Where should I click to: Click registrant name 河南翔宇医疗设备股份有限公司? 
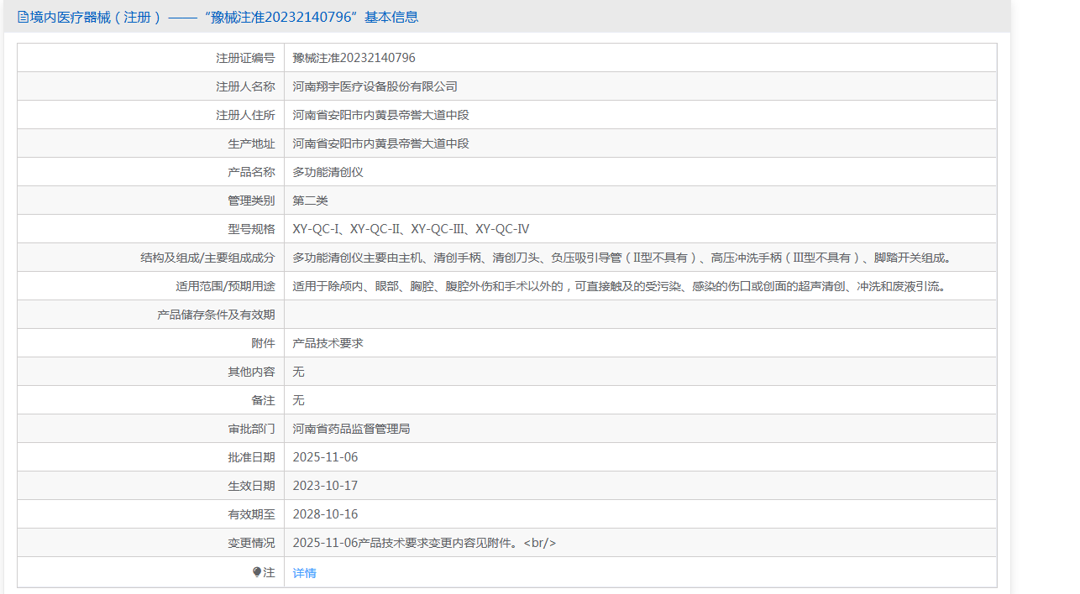[x=375, y=86]
